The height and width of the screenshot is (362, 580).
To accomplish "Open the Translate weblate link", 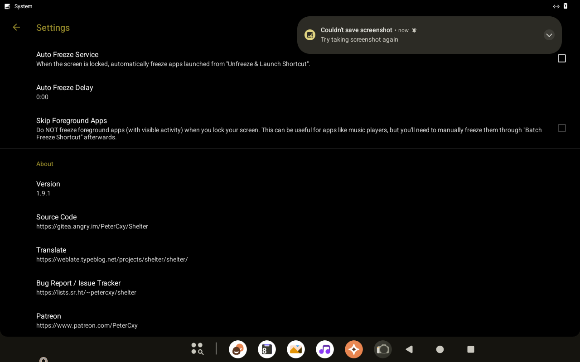I will pos(112,254).
